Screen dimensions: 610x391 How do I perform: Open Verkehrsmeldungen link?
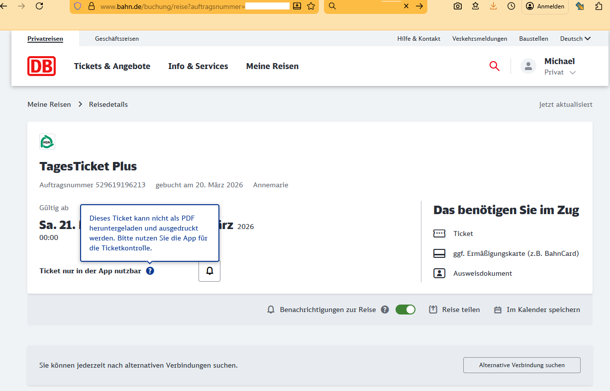480,38
